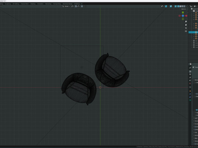
Task: Toggle camera view with the camera icon
Action: tap(186, 28)
